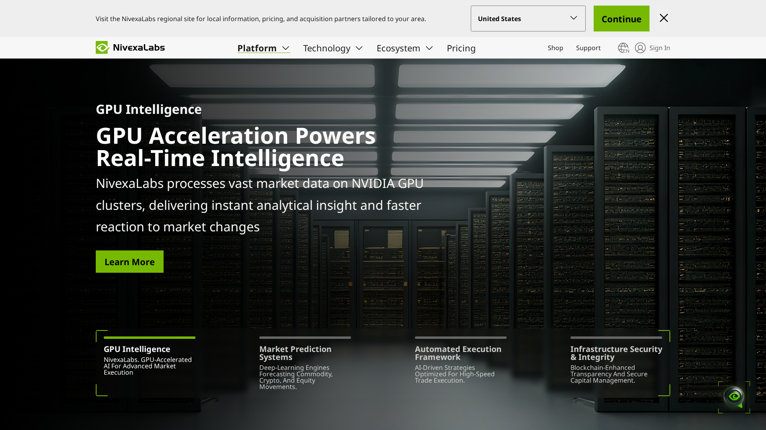The width and height of the screenshot is (766, 430).
Task: Click the Learn More button
Action: pos(129,262)
